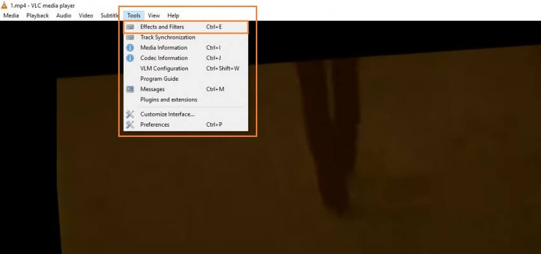This screenshot has width=541, height=254.
Task: Open Media Information
Action: pyautogui.click(x=186, y=48)
